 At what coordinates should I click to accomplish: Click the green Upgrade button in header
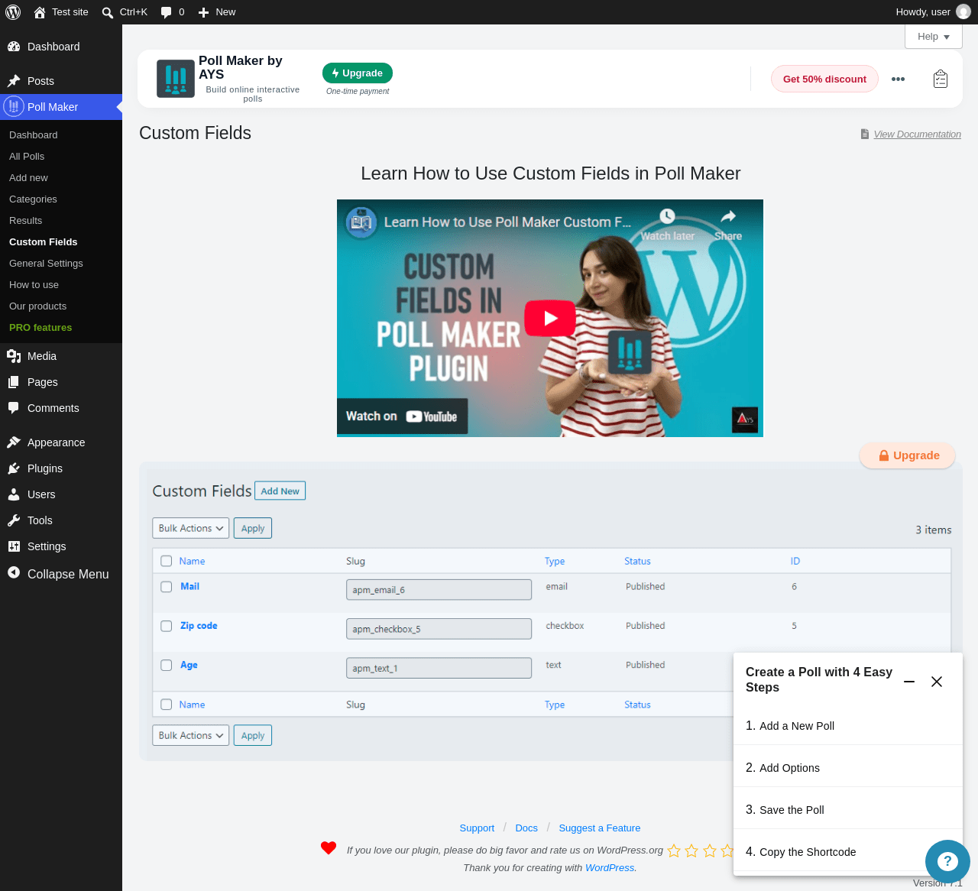click(358, 73)
